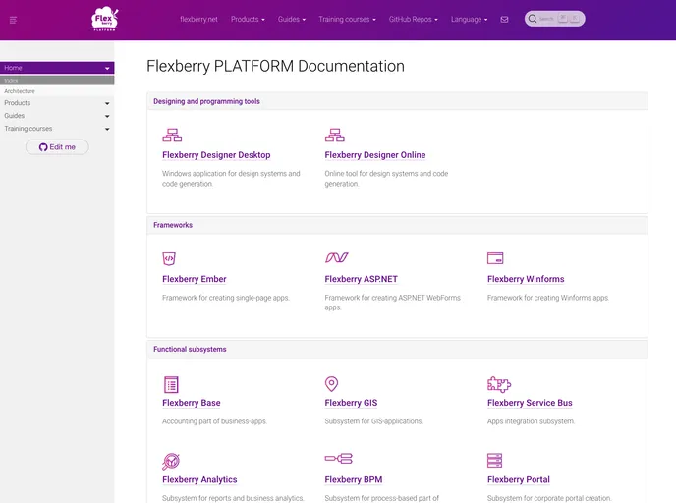The image size is (676, 503).
Task: Click the search input field
Action: tap(555, 19)
